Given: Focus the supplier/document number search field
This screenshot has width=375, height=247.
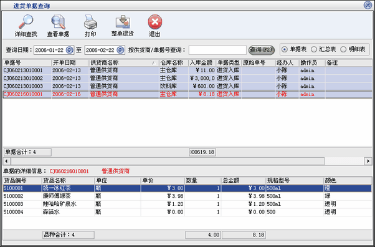Looking at the screenshot, I should [217, 50].
